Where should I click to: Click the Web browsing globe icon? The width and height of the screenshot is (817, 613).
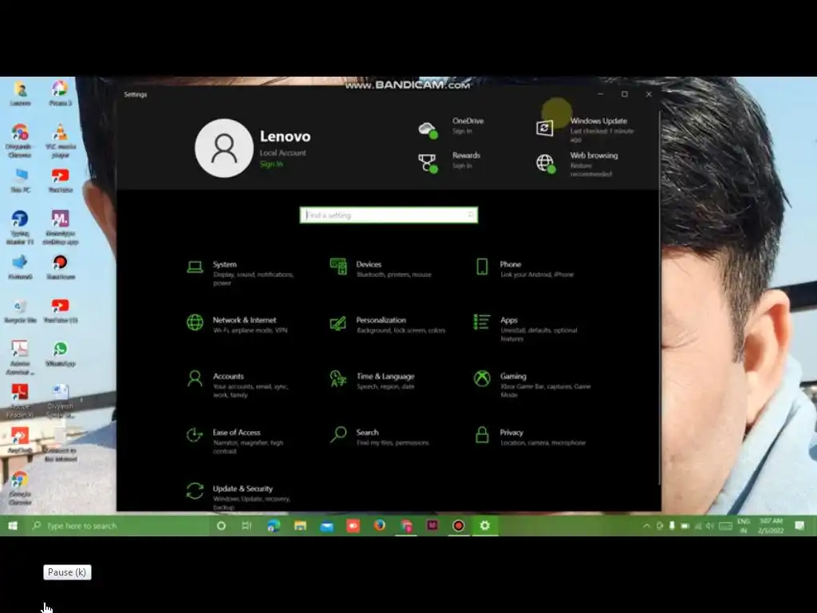[x=546, y=163]
